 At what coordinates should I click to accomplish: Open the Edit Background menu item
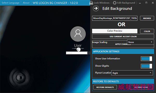126,3
